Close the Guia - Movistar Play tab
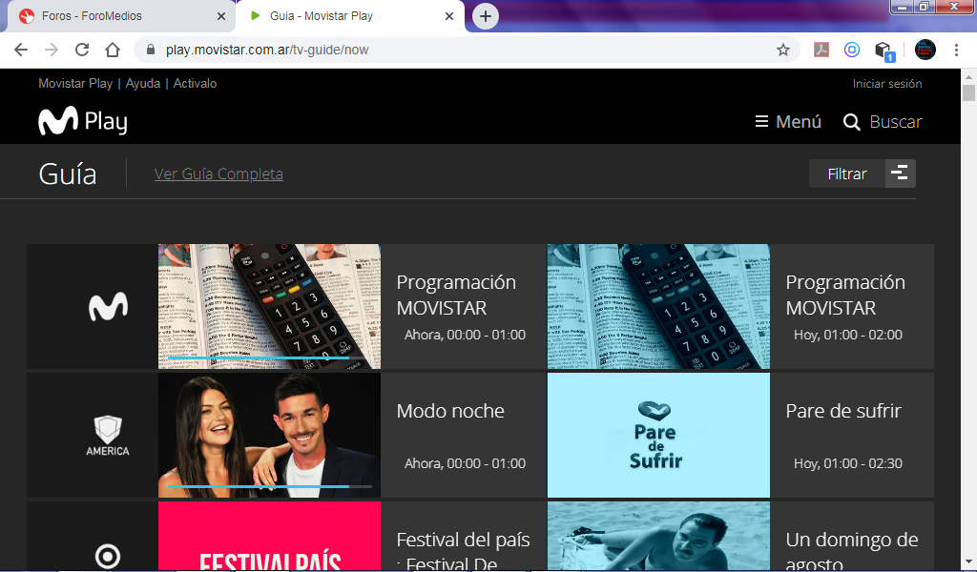 449,16
